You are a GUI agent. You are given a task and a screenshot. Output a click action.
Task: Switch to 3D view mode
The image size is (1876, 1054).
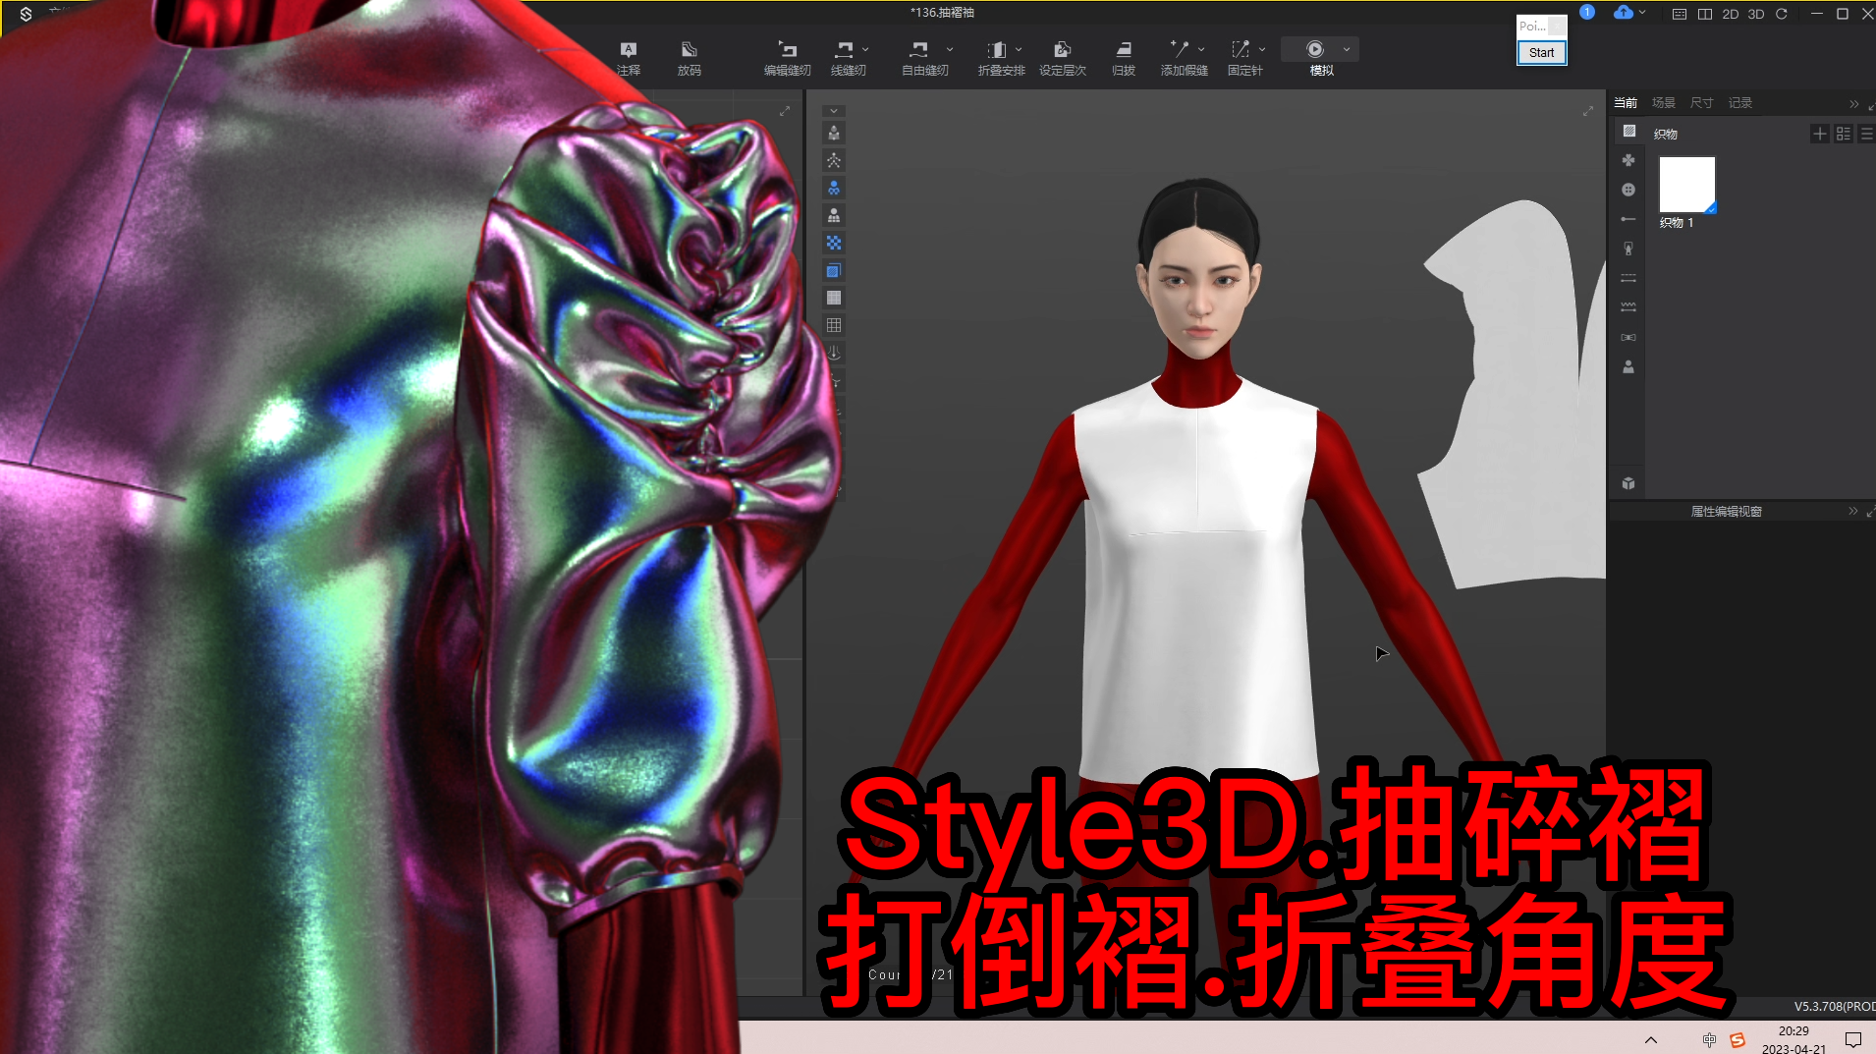pyautogui.click(x=1756, y=14)
